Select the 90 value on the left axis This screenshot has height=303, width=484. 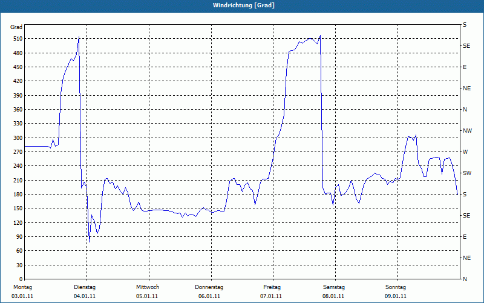coord(19,237)
